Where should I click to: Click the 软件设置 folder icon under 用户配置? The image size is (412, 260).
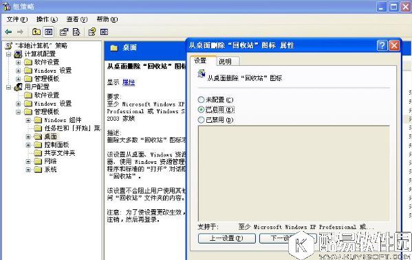[28, 95]
